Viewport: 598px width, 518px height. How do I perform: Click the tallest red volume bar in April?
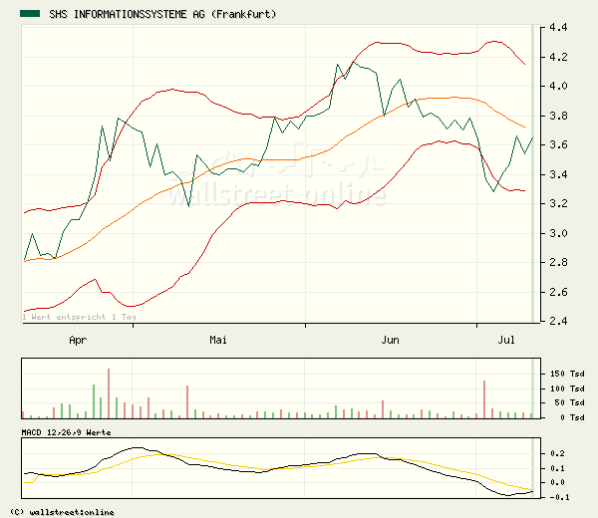pos(109,393)
